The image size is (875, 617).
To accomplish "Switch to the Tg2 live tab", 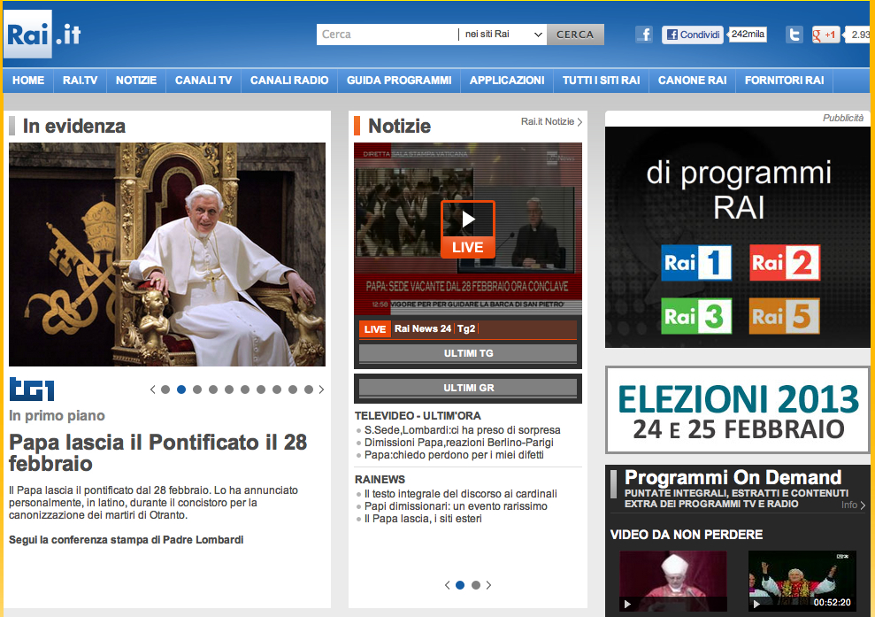I will 466,329.
